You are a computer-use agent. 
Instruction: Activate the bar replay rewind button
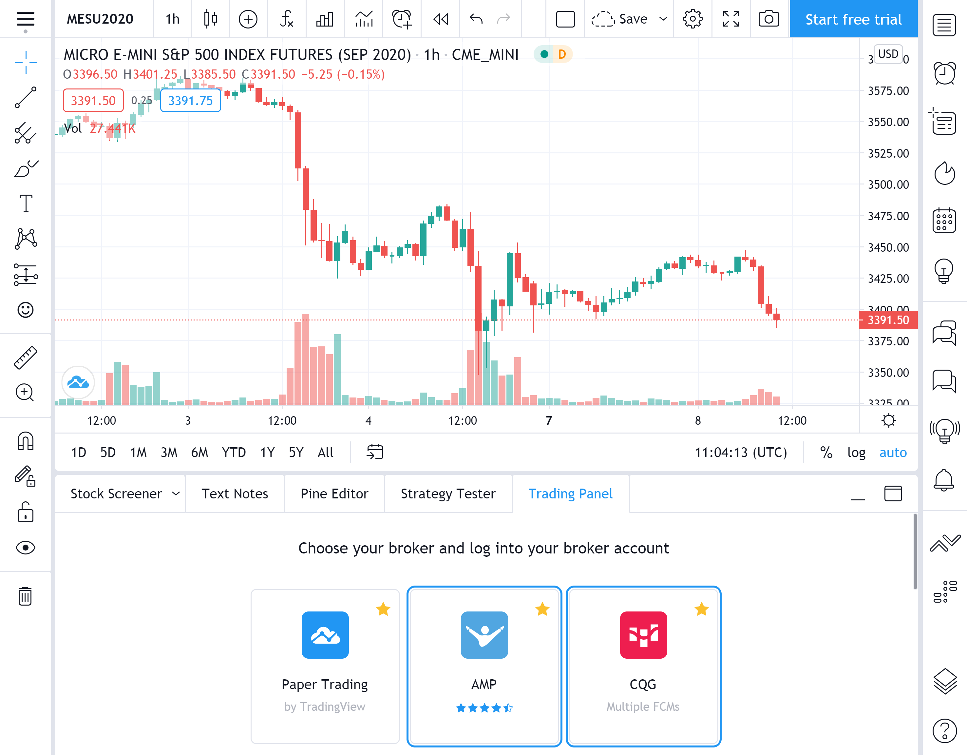(441, 19)
